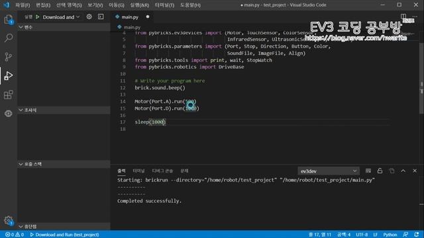Open output log file icon
The width and height of the screenshot is (424, 238).
coord(392,171)
